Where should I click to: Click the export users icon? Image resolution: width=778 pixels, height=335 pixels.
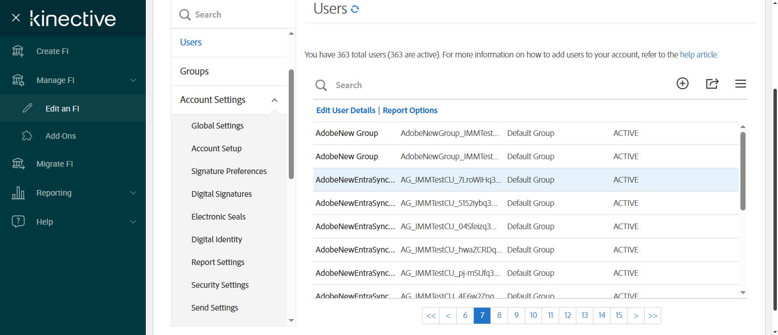[712, 84]
